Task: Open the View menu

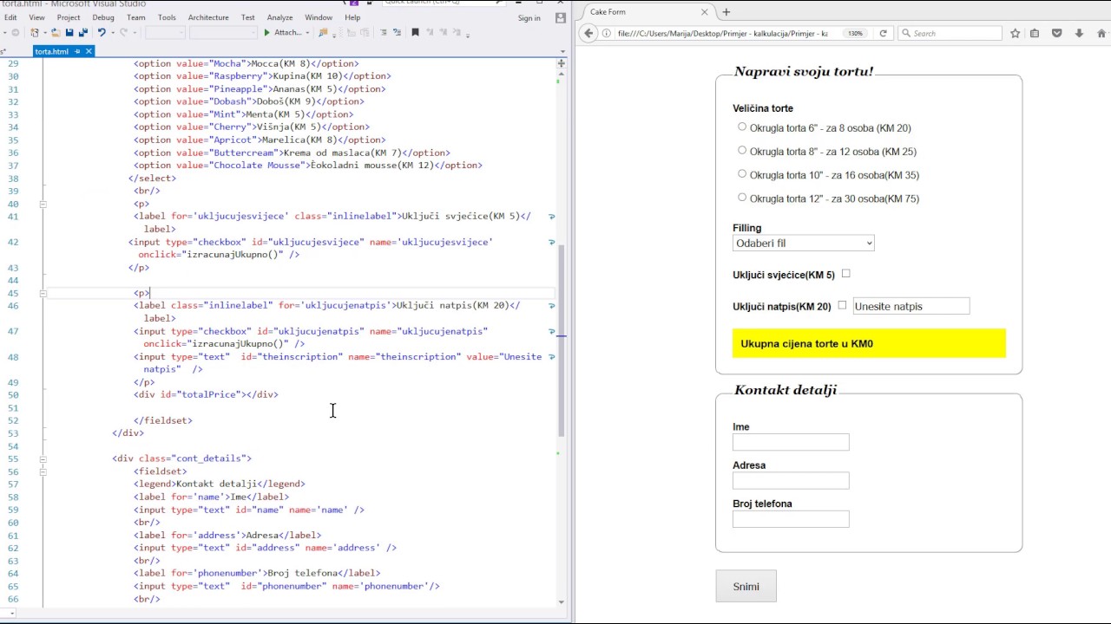Action: (x=36, y=17)
